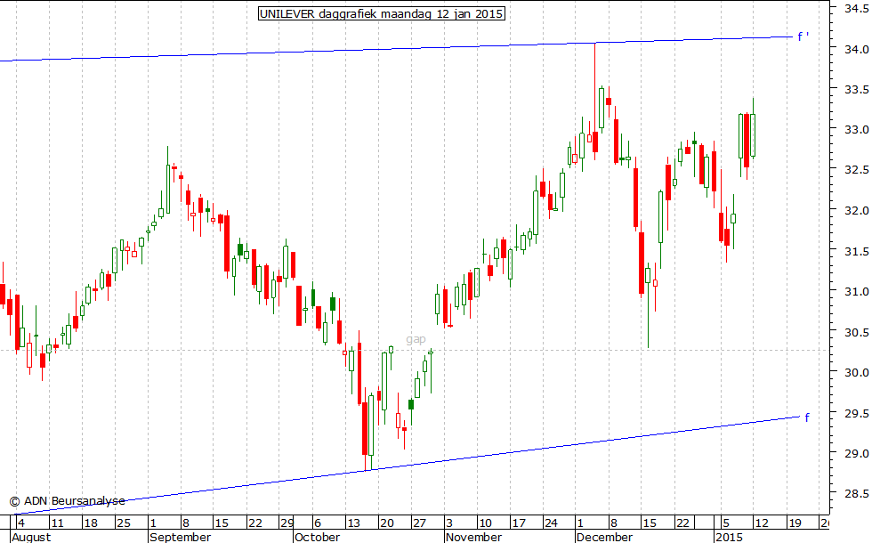The height and width of the screenshot is (543, 872).
Task: Click the 'gap' annotation label
Action: point(416,339)
